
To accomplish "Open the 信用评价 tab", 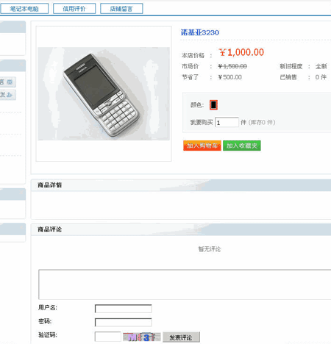I will point(74,9).
